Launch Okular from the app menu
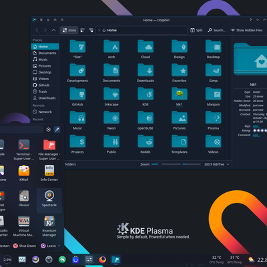 coord(24,198)
